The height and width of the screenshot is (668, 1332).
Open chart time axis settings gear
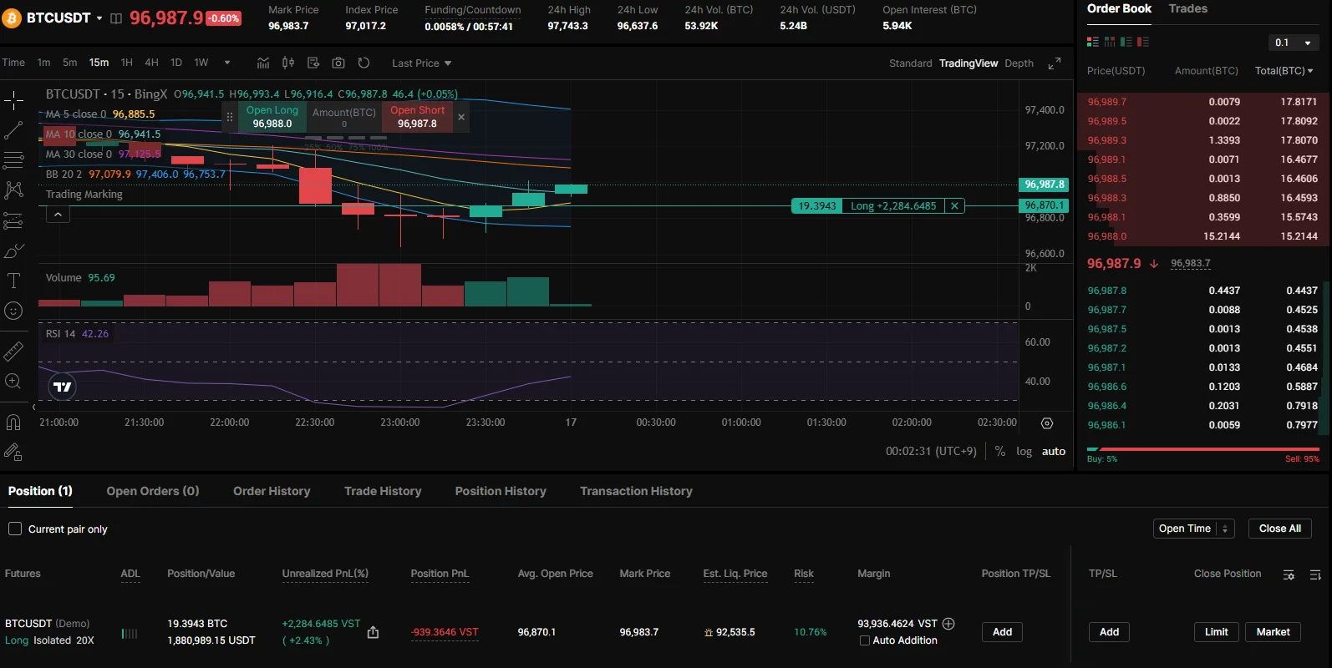1047,423
